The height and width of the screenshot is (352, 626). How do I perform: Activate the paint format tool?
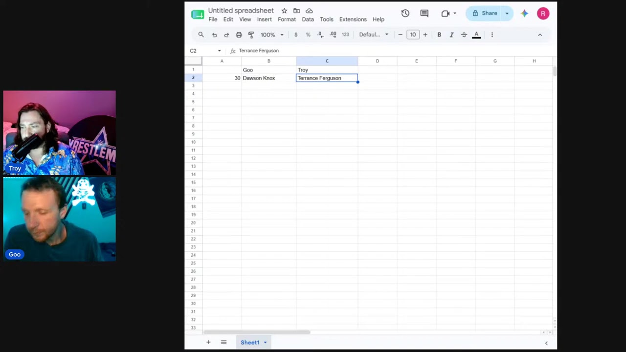coord(251,35)
